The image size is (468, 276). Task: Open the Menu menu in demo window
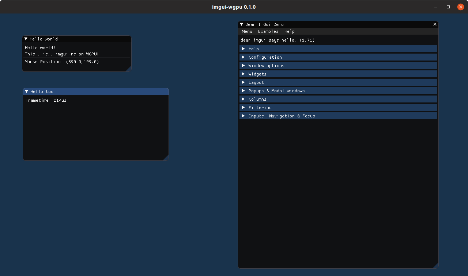[x=247, y=31]
